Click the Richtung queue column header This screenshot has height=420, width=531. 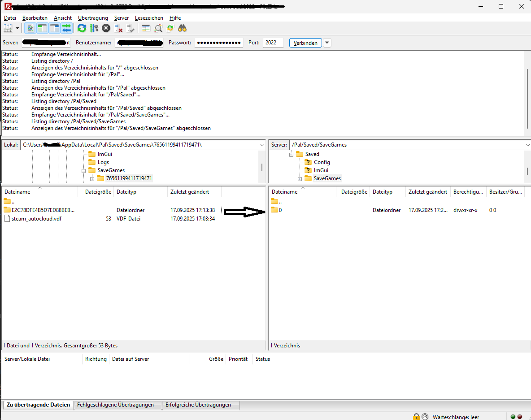pyautogui.click(x=96, y=359)
